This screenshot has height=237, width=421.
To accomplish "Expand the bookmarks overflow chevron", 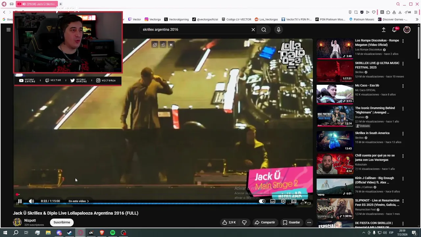I will (x=417, y=19).
